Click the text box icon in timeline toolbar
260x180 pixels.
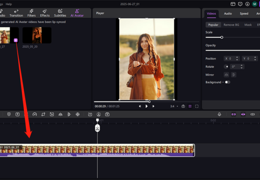[x=18, y=114]
